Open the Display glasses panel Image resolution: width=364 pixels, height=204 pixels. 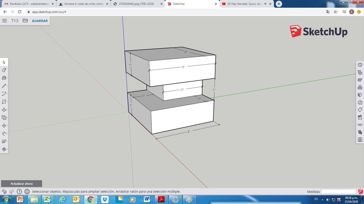point(360,125)
